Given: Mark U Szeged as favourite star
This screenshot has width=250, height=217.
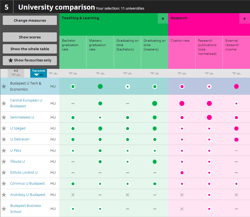Looking at the screenshot, I should click(4, 128).
